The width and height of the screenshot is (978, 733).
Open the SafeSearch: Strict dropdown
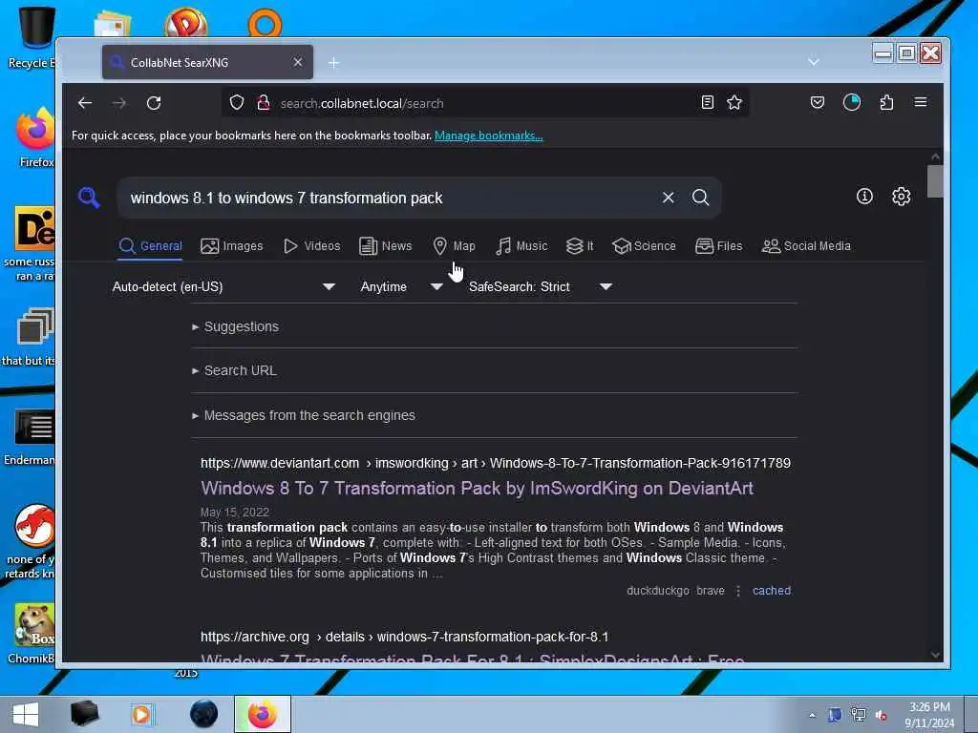point(541,286)
